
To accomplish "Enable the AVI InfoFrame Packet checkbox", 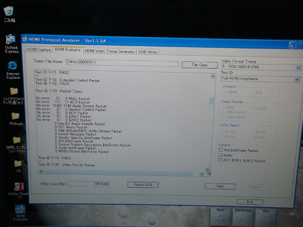I will (x=221, y=150).
